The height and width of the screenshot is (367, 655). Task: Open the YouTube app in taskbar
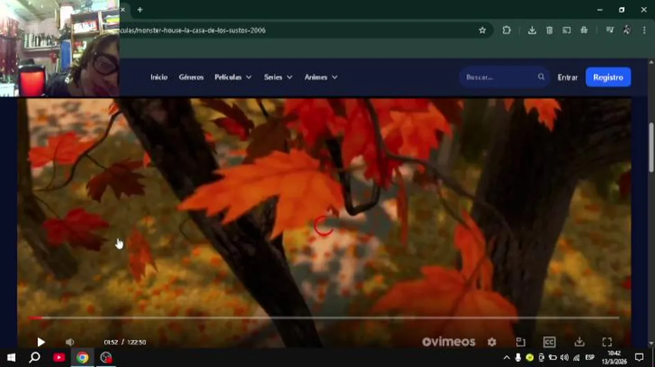[59, 357]
